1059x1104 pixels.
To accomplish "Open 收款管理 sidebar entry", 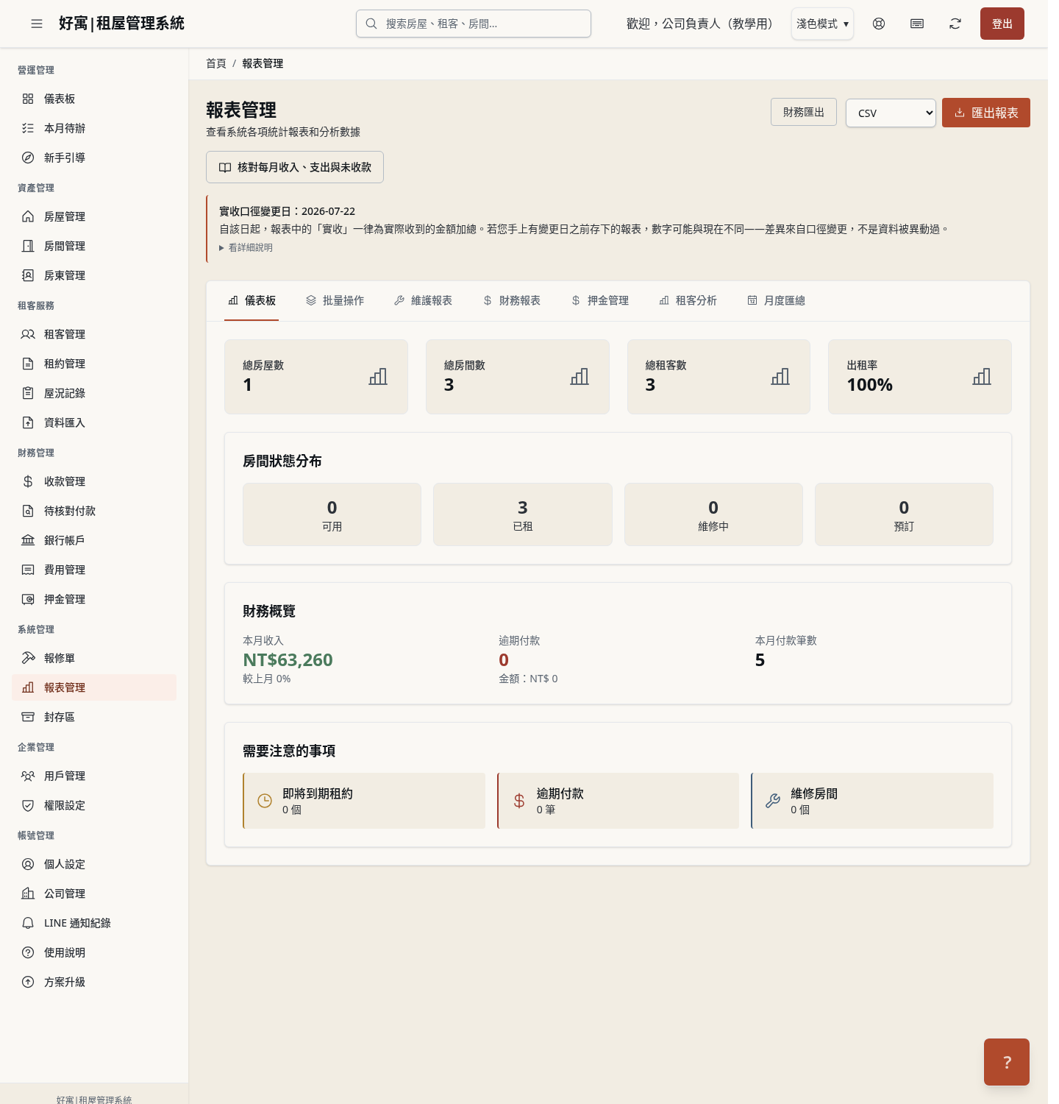I will 94,481.
